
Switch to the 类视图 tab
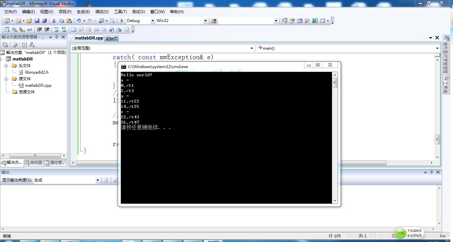(x=34, y=163)
